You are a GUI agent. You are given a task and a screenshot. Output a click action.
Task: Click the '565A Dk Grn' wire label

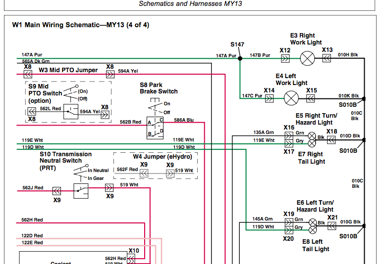pyautogui.click(x=36, y=61)
